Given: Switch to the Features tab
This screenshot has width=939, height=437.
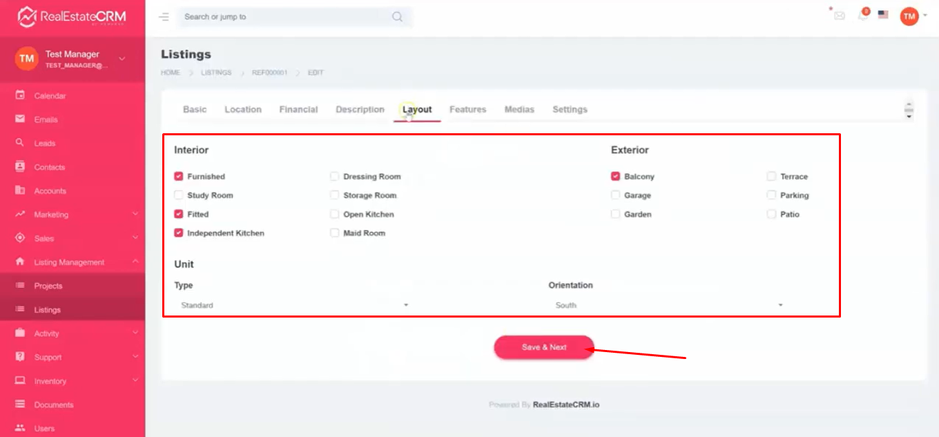Looking at the screenshot, I should [x=467, y=110].
